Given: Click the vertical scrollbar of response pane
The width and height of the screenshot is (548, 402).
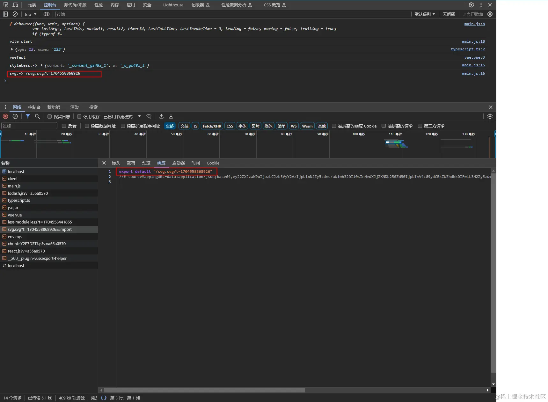Looking at the screenshot, I should click(x=493, y=273).
